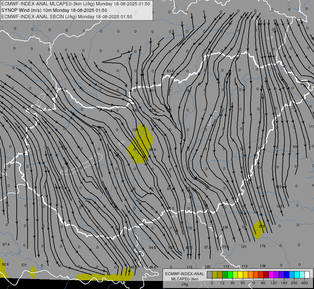Click the map value 115
The height and width of the screenshot is (289, 314).
click(190, 267)
